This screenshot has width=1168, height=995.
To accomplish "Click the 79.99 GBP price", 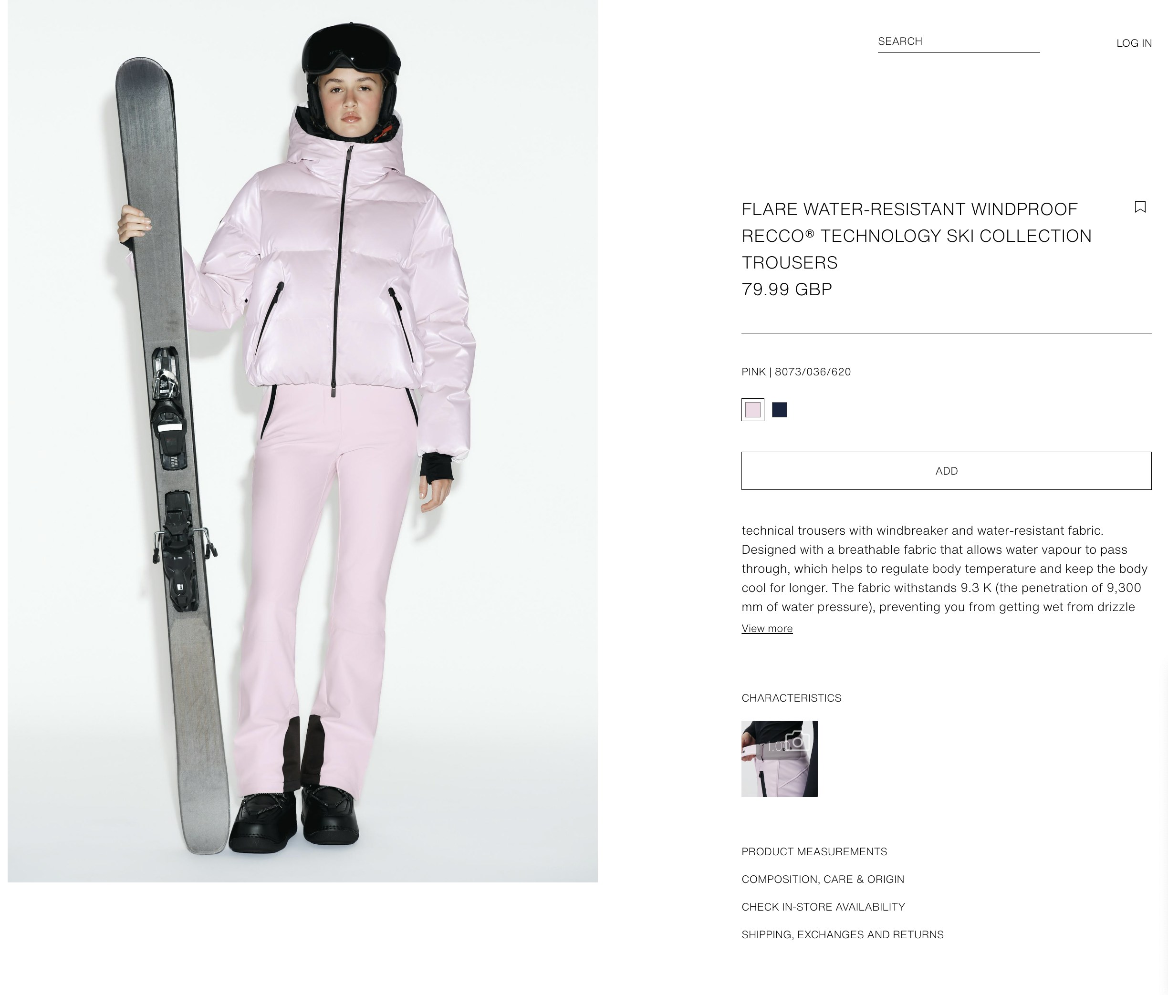I will [786, 289].
